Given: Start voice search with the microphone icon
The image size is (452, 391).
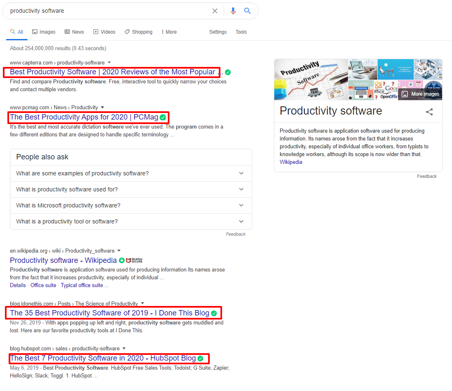Looking at the screenshot, I should 233,11.
